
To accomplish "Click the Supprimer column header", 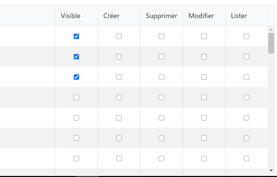I will (x=161, y=16).
